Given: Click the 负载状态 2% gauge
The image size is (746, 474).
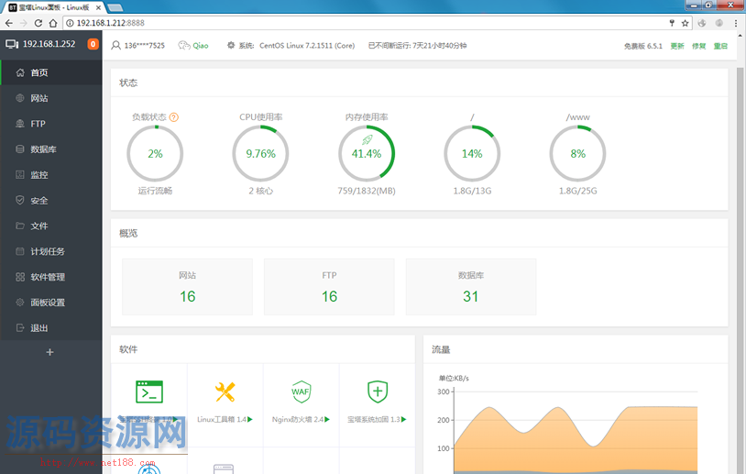Looking at the screenshot, I should (x=155, y=154).
